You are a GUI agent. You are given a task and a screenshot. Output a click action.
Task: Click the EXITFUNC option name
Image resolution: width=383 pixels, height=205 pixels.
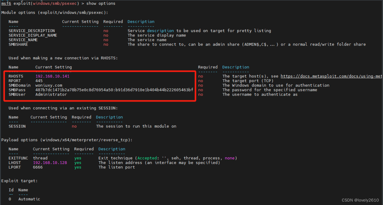[x=18, y=158]
